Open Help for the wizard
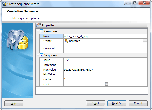 pyautogui.click(x=14, y=103)
